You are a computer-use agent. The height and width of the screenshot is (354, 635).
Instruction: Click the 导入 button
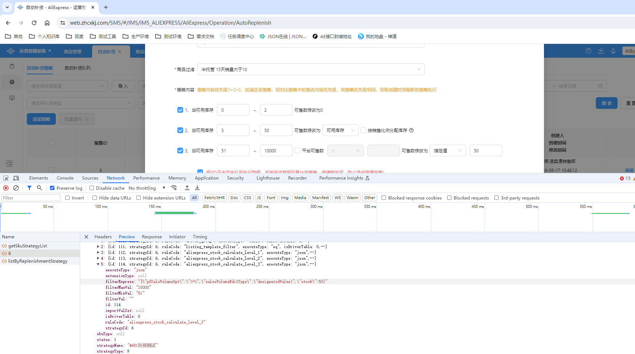pos(123,86)
